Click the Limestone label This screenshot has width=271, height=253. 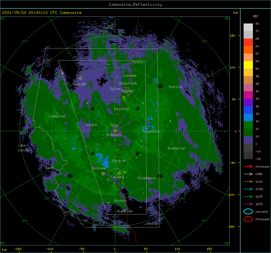coord(57,116)
